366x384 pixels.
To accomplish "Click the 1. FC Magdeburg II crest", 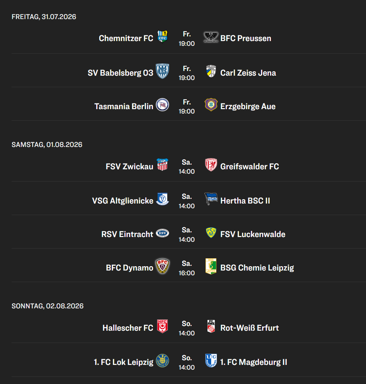I will 211,361.
